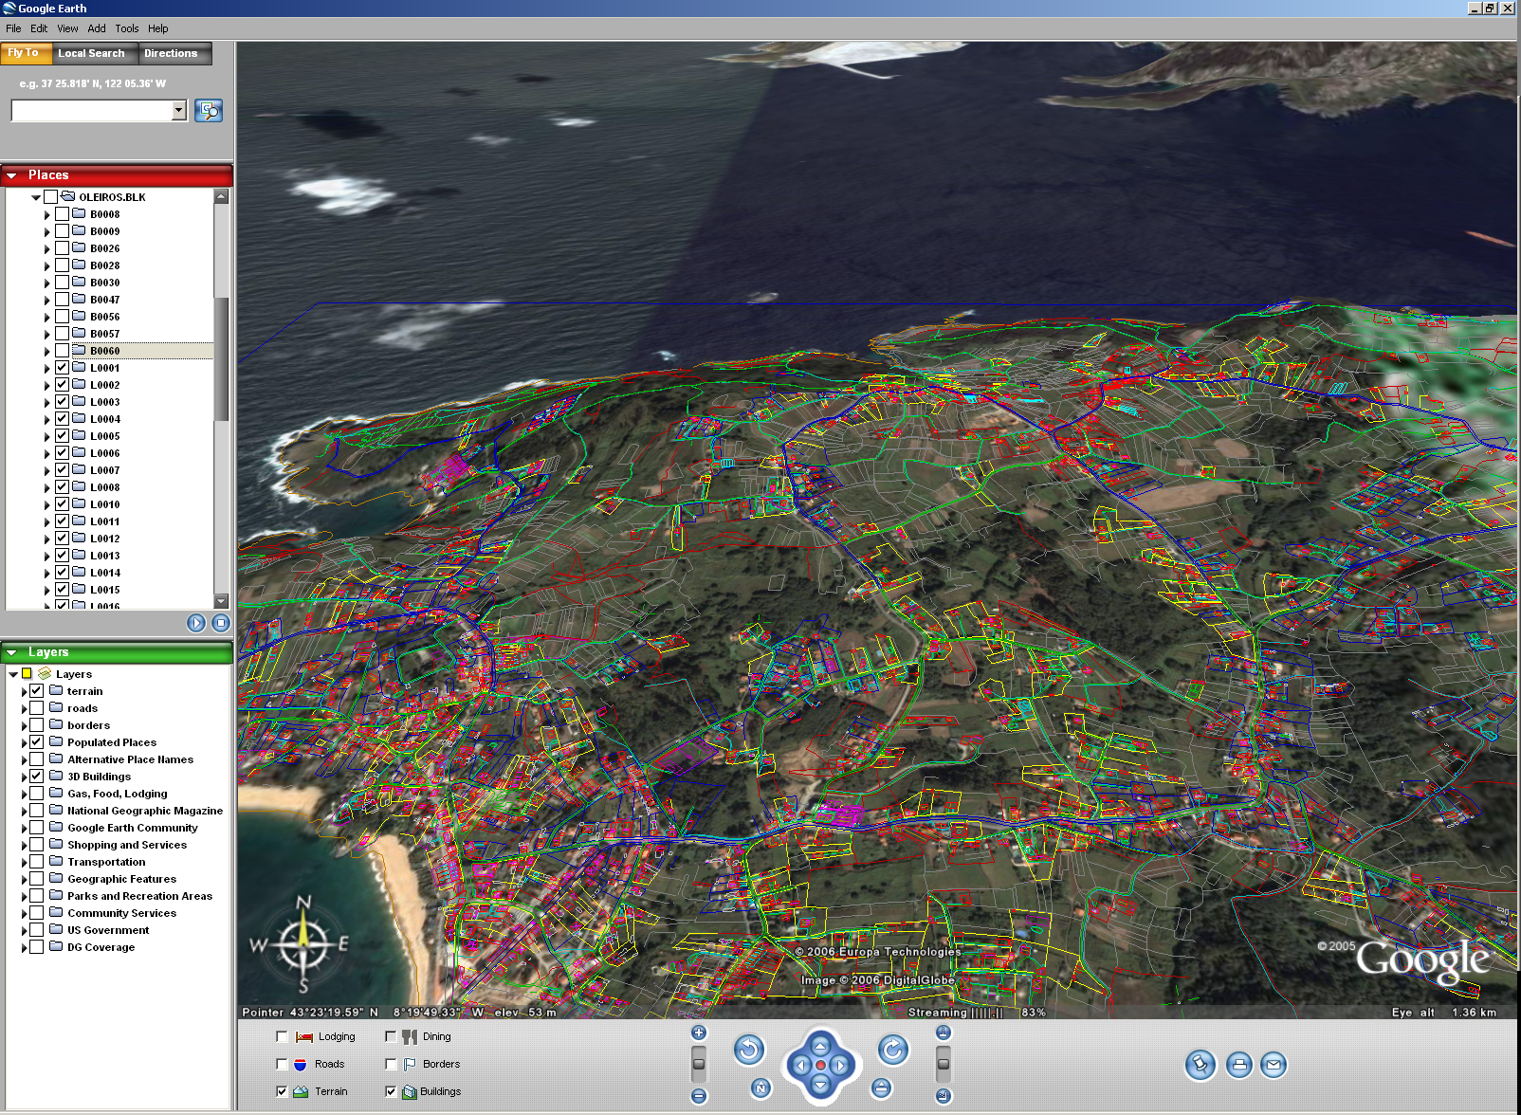Viewport: 1521px width, 1115px height.
Task: Click the Roads shield icon
Action: click(x=300, y=1065)
